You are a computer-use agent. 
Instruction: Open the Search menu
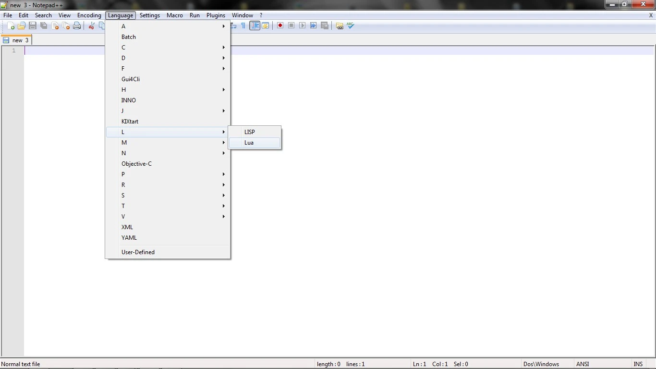coord(43,15)
